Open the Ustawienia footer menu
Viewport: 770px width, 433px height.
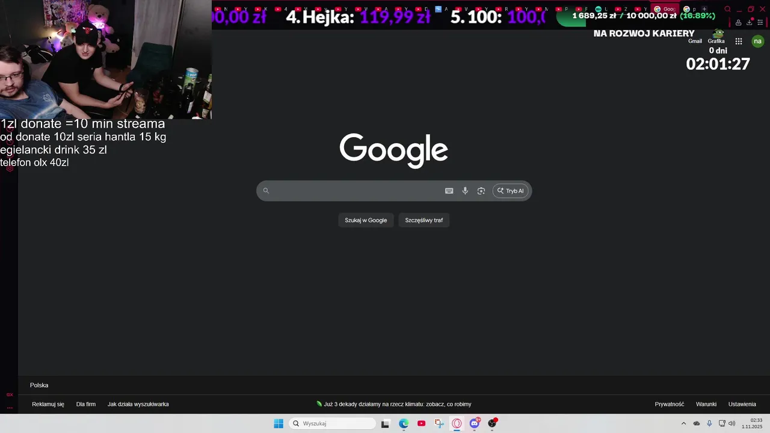pyautogui.click(x=742, y=404)
